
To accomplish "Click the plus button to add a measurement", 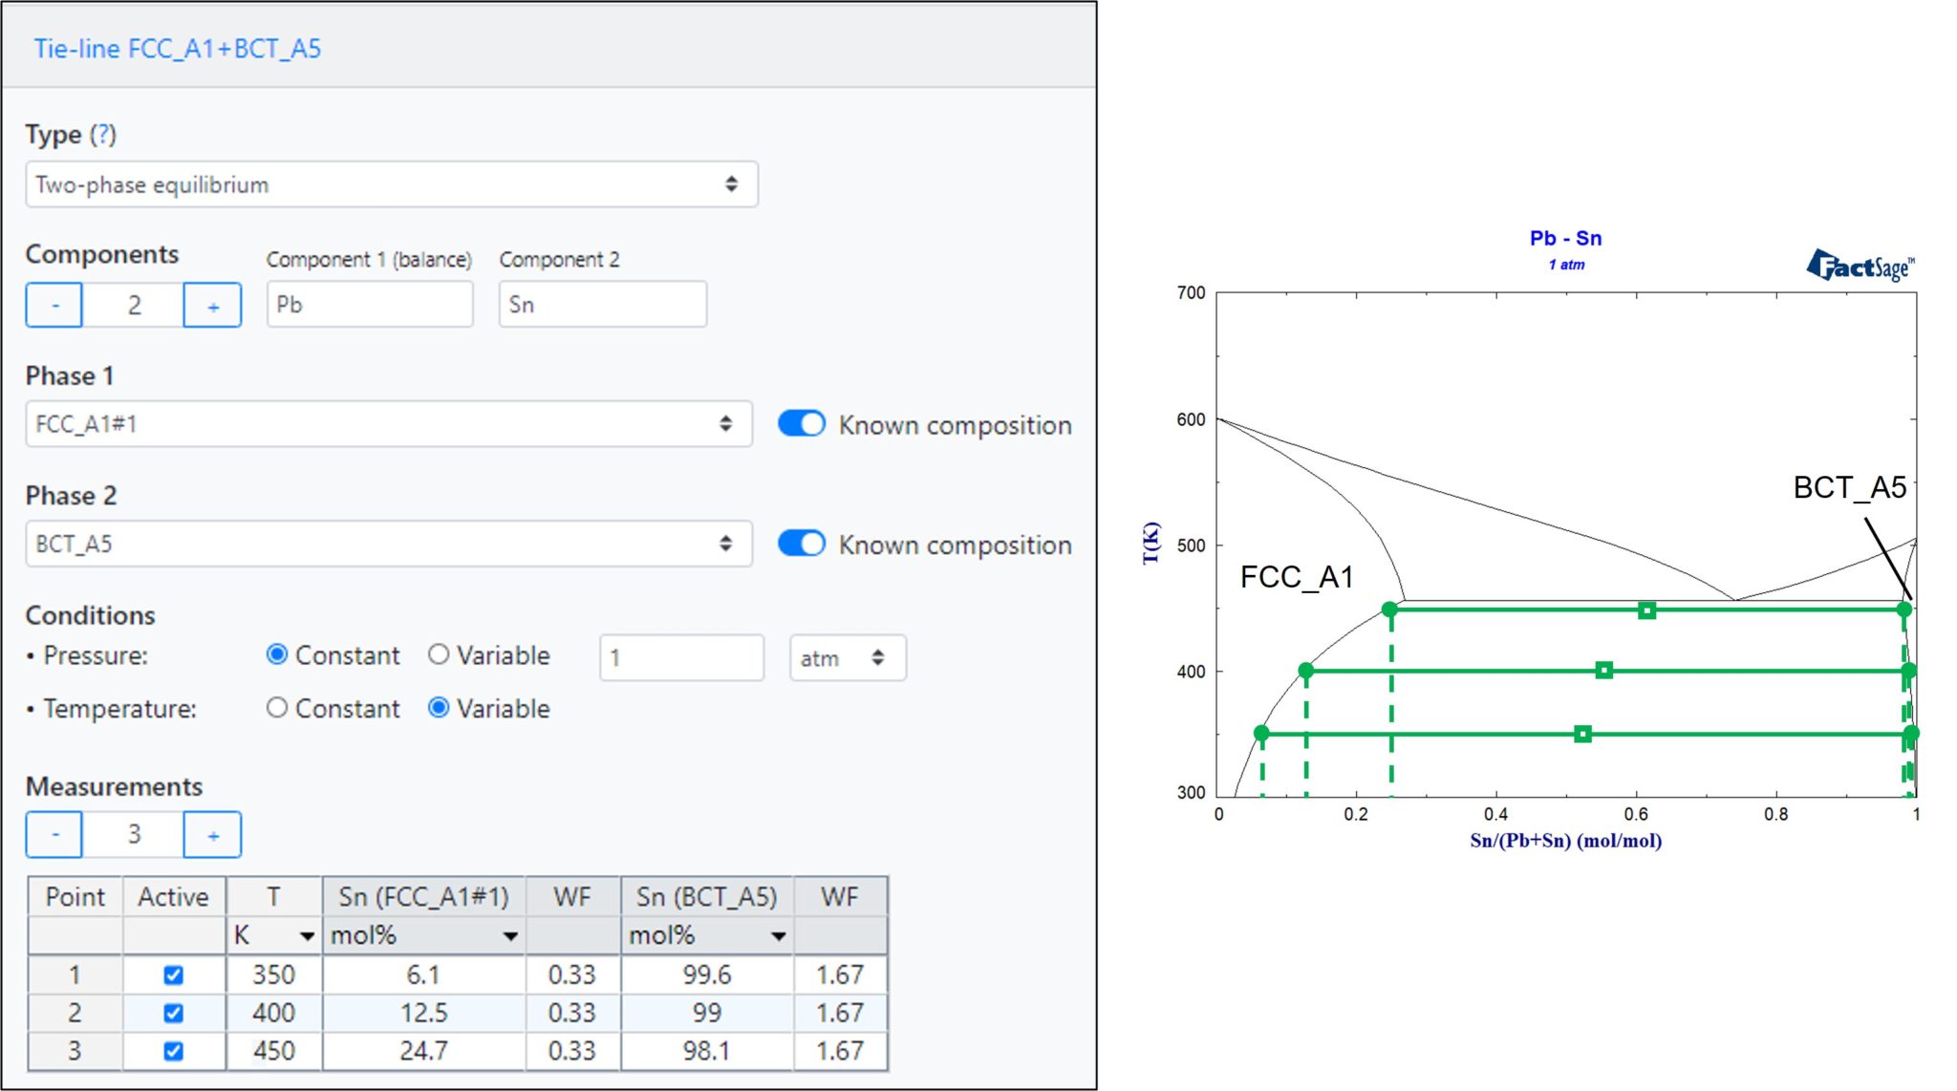I will click(x=211, y=834).
